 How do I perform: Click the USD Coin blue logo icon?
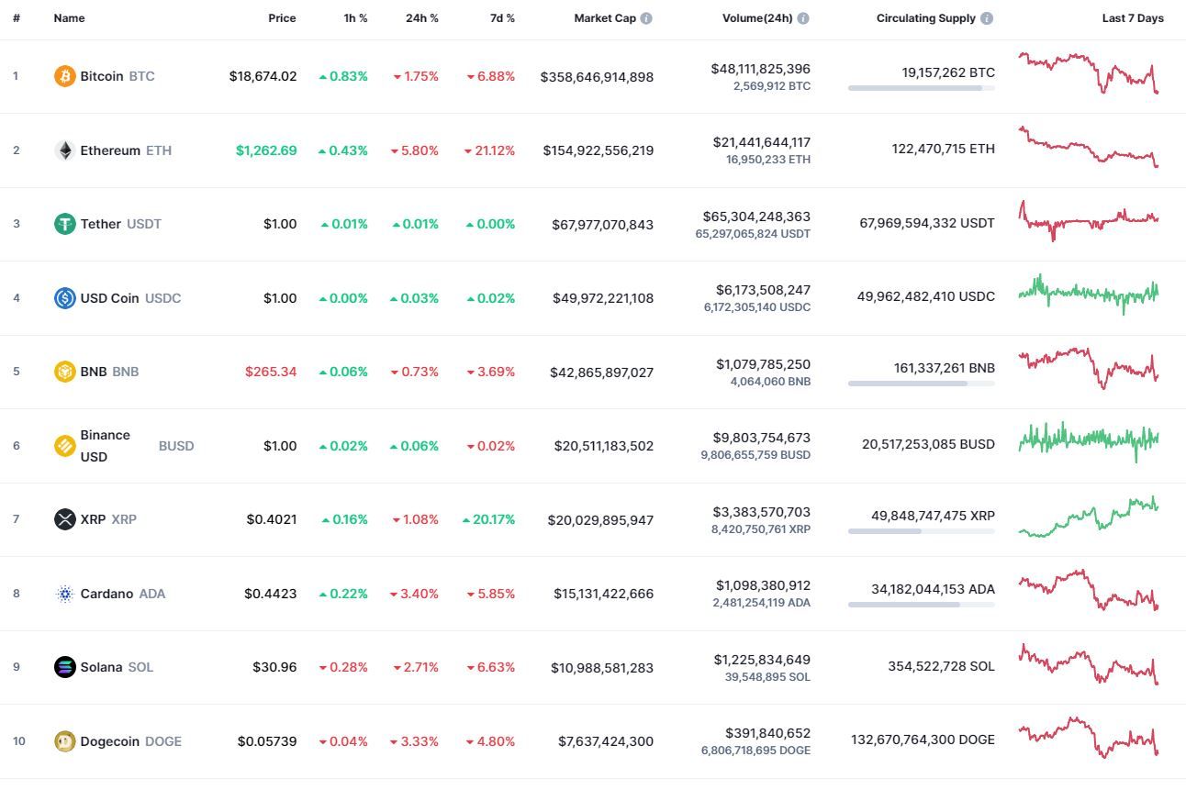[64, 298]
